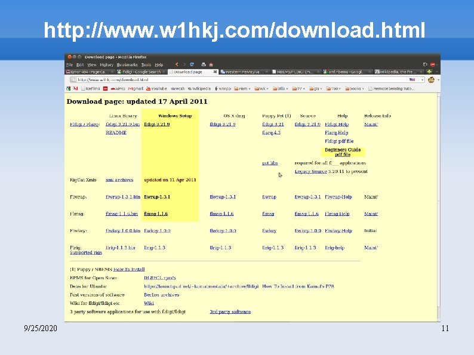Click the country flag icon in address bar
Screen dimensions: 474x355
click(x=413, y=80)
